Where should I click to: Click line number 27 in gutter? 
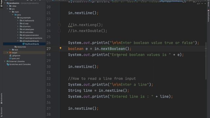tap(49, 49)
